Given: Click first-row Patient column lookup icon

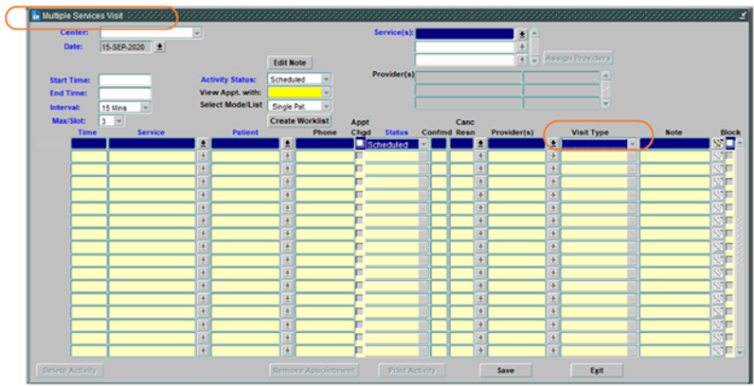Looking at the screenshot, I should pyautogui.click(x=287, y=144).
